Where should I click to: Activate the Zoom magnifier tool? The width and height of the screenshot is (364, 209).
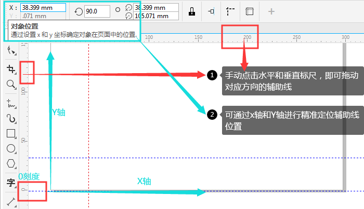coord(11,85)
